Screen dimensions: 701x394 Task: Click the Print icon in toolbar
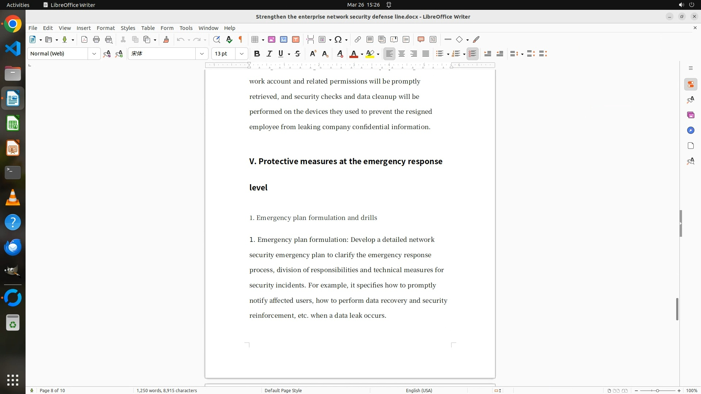tap(96, 39)
